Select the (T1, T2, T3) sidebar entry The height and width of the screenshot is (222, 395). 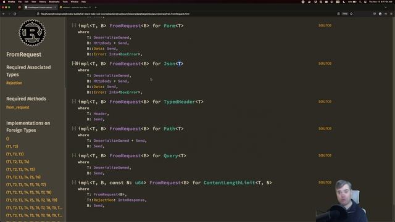coord(15,154)
